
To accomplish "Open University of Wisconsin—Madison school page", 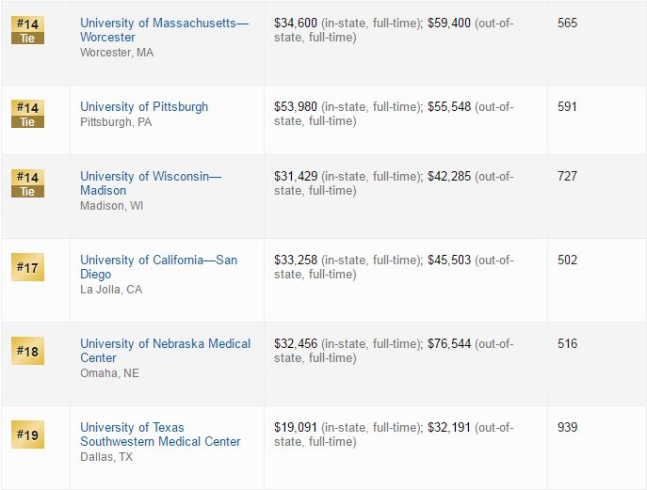I will click(x=151, y=183).
